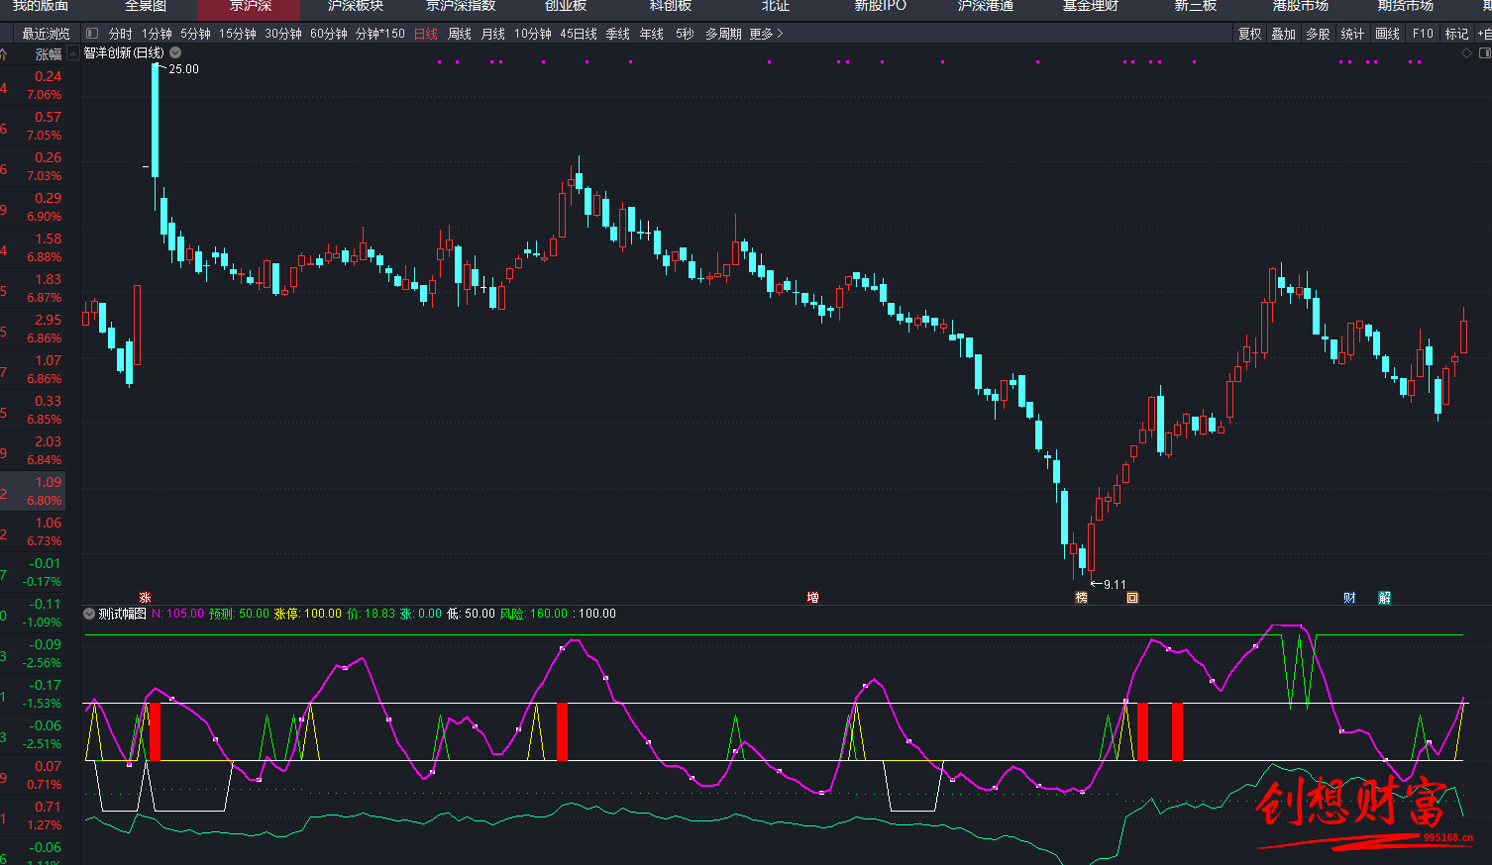Open 沪深板块 tab

pos(356,6)
